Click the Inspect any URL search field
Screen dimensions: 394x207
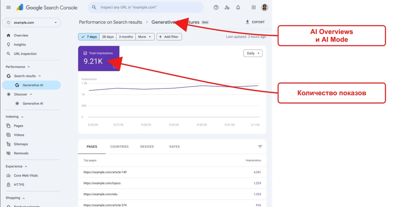point(146,7)
